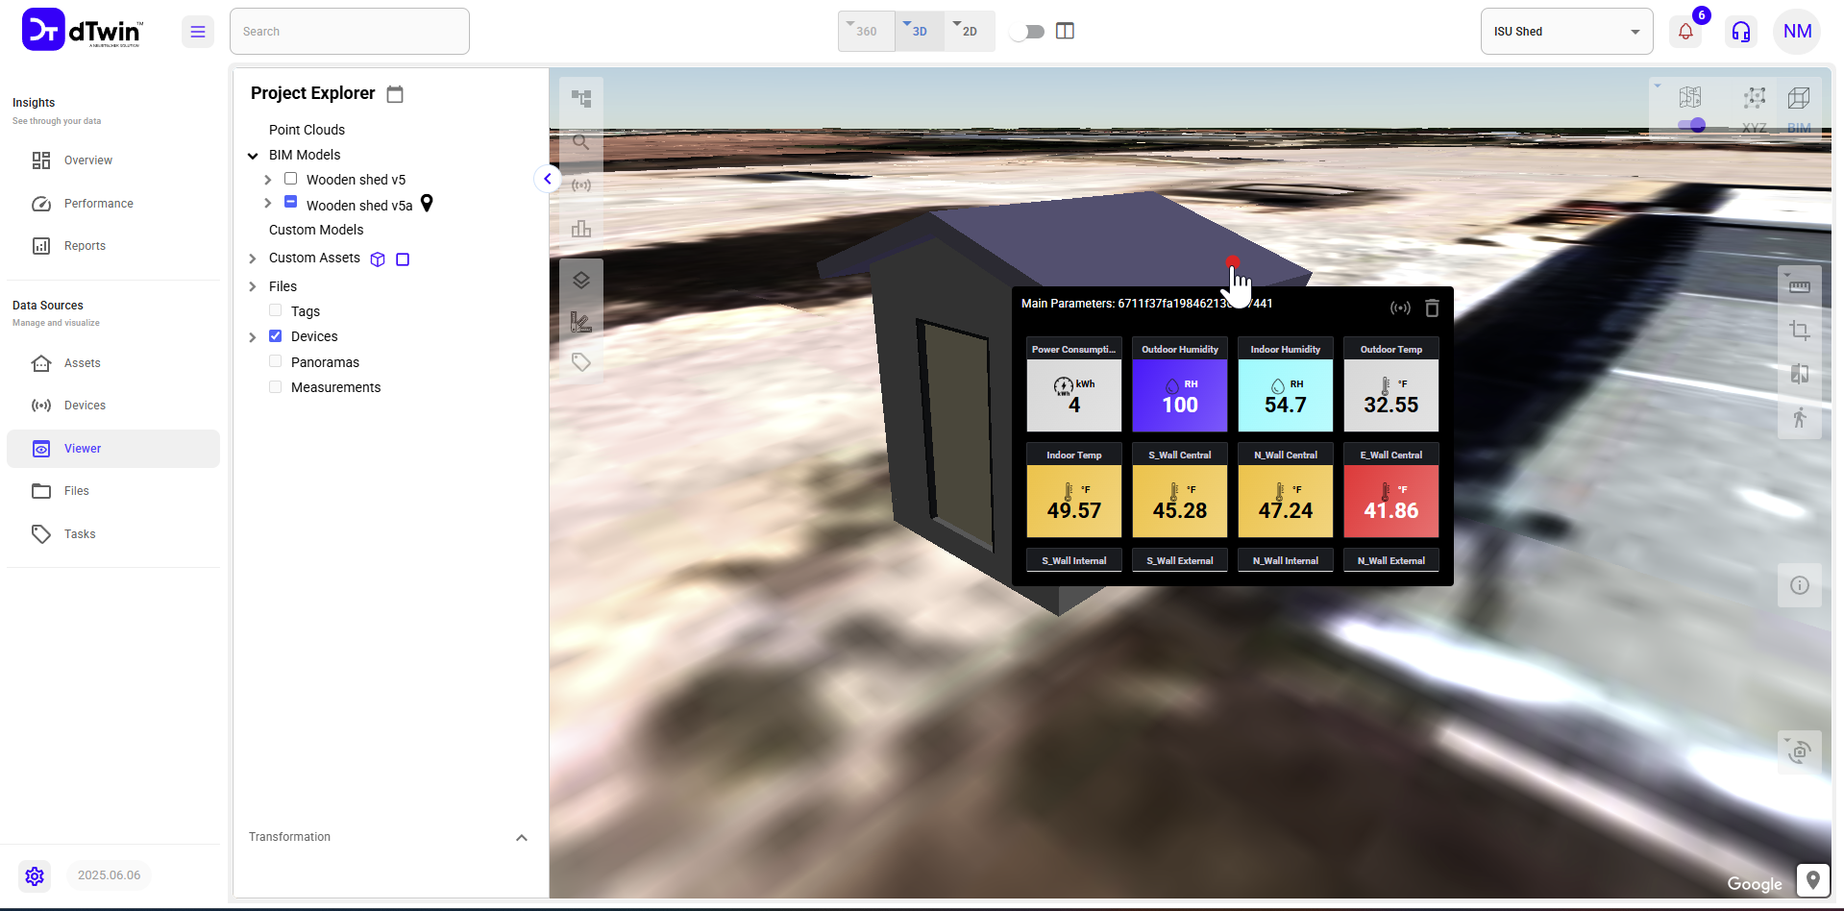Click into the Search field

350,32
